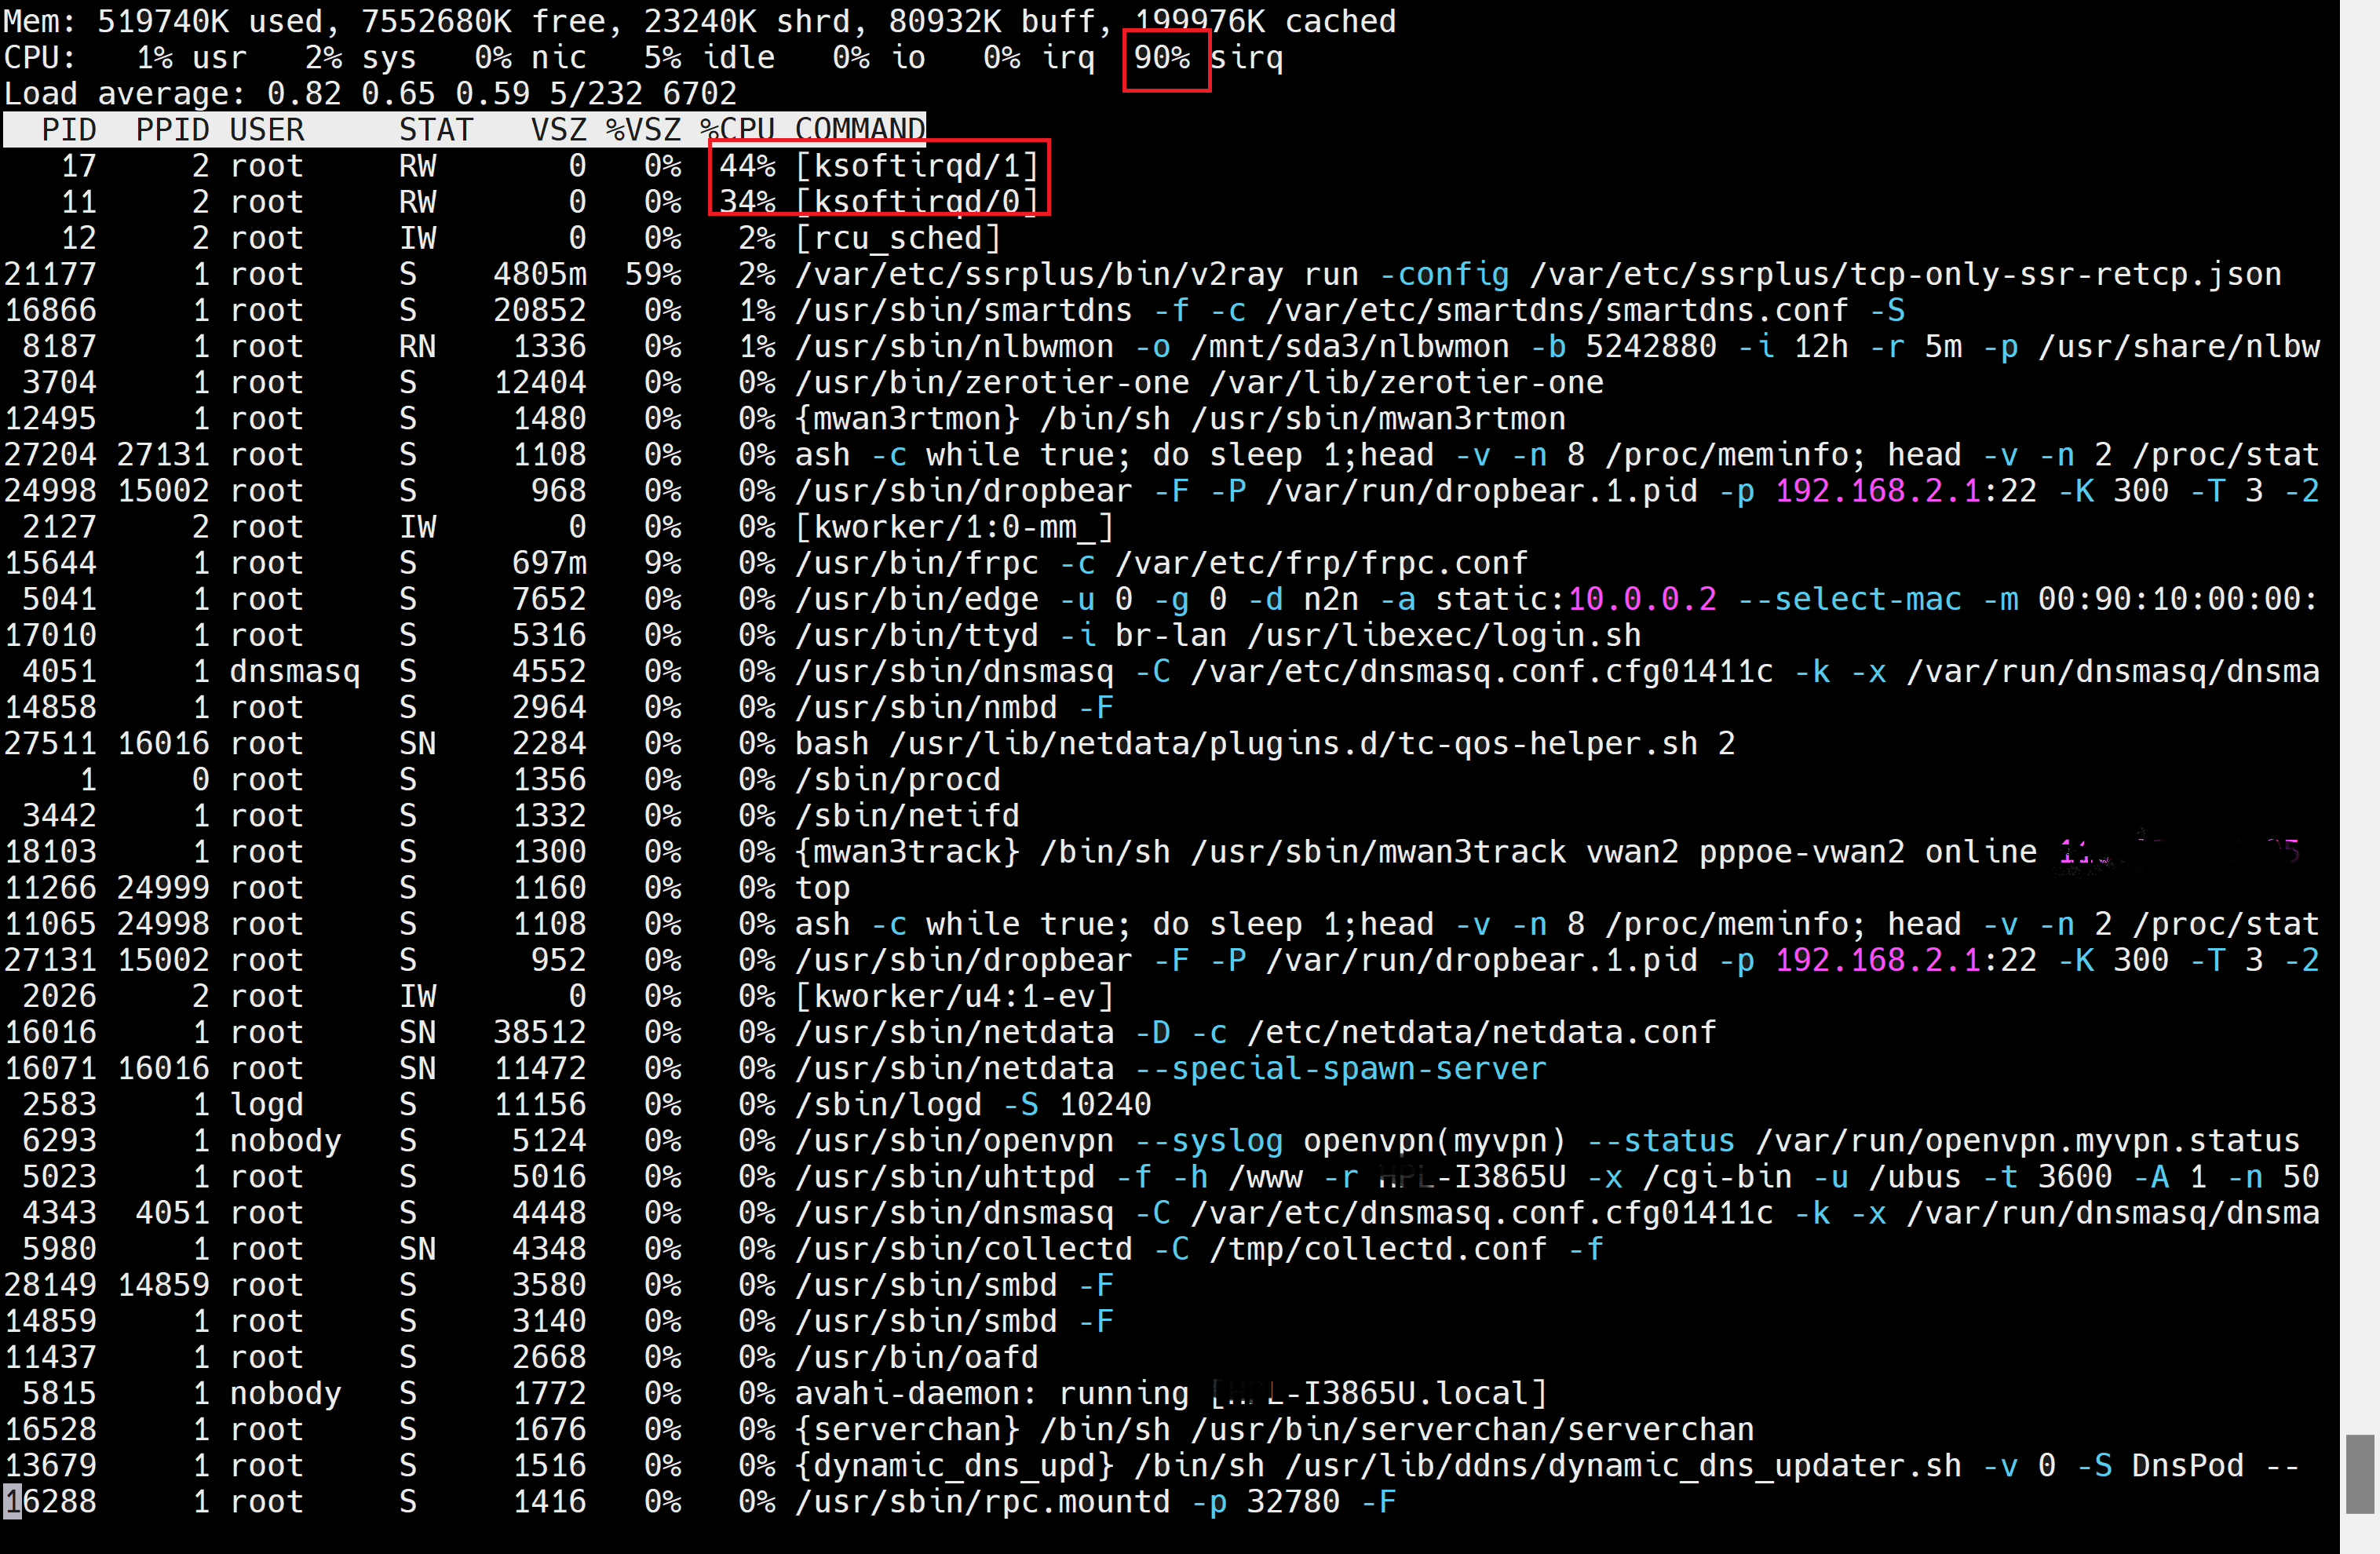Image resolution: width=2380 pixels, height=1554 pixels.
Task: Click the rcu_sched kernel thread row
Action: (897, 238)
